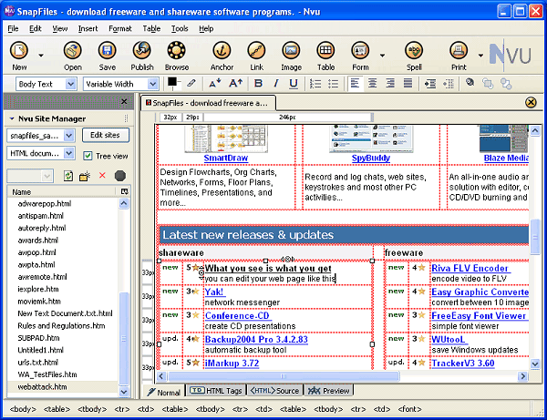The image size is (547, 420).
Task: Click the file list vertical scrollbar thumb
Action: pos(124,337)
